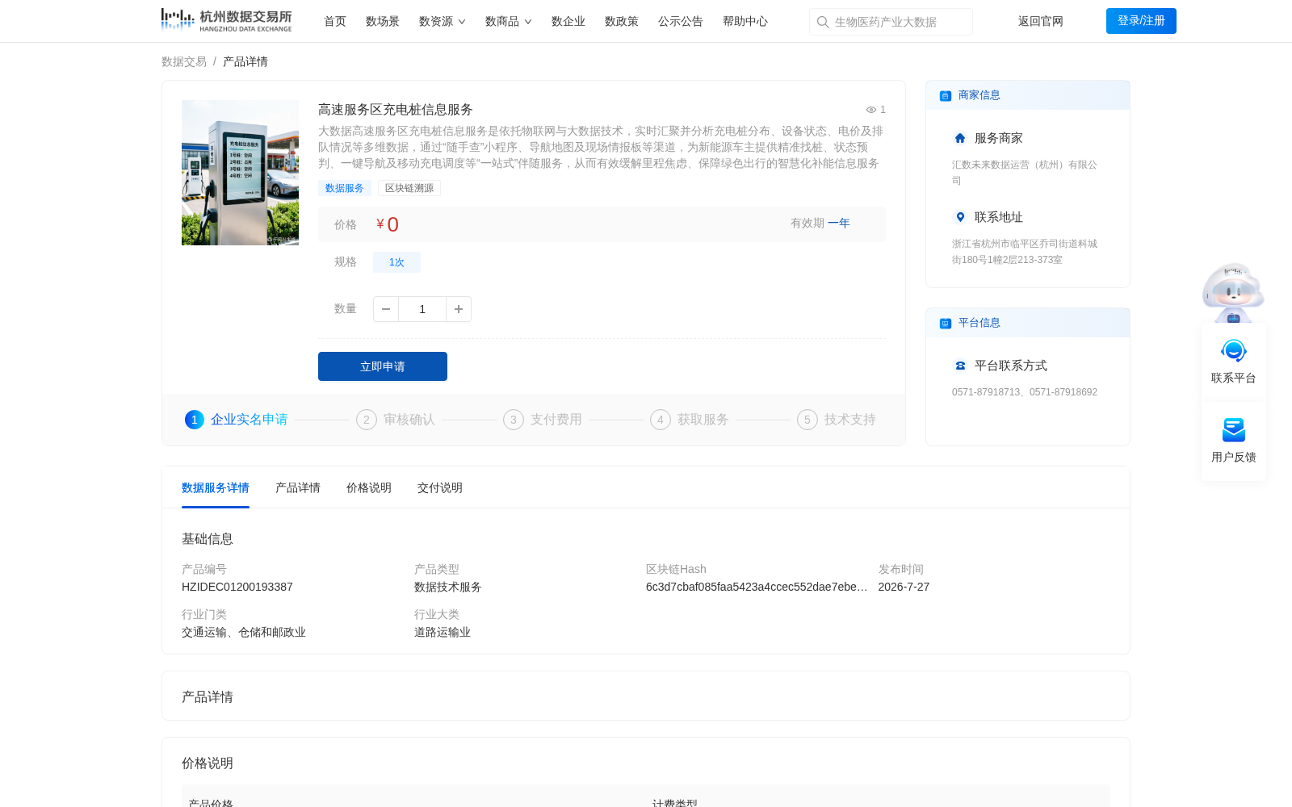Click product title 高速服务区充电桩信息服务

coord(396,110)
